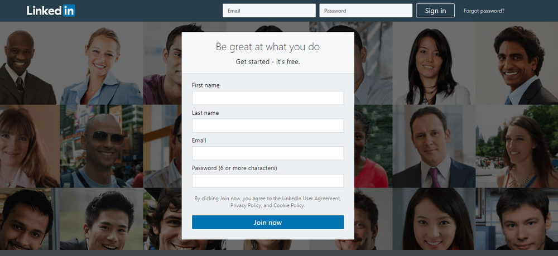Click the Sign in button
Screen dimensions: 558x256
[435, 11]
